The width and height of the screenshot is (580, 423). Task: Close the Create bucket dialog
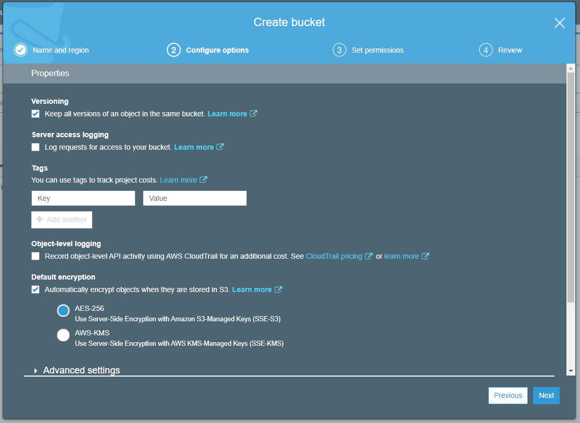coord(559,23)
